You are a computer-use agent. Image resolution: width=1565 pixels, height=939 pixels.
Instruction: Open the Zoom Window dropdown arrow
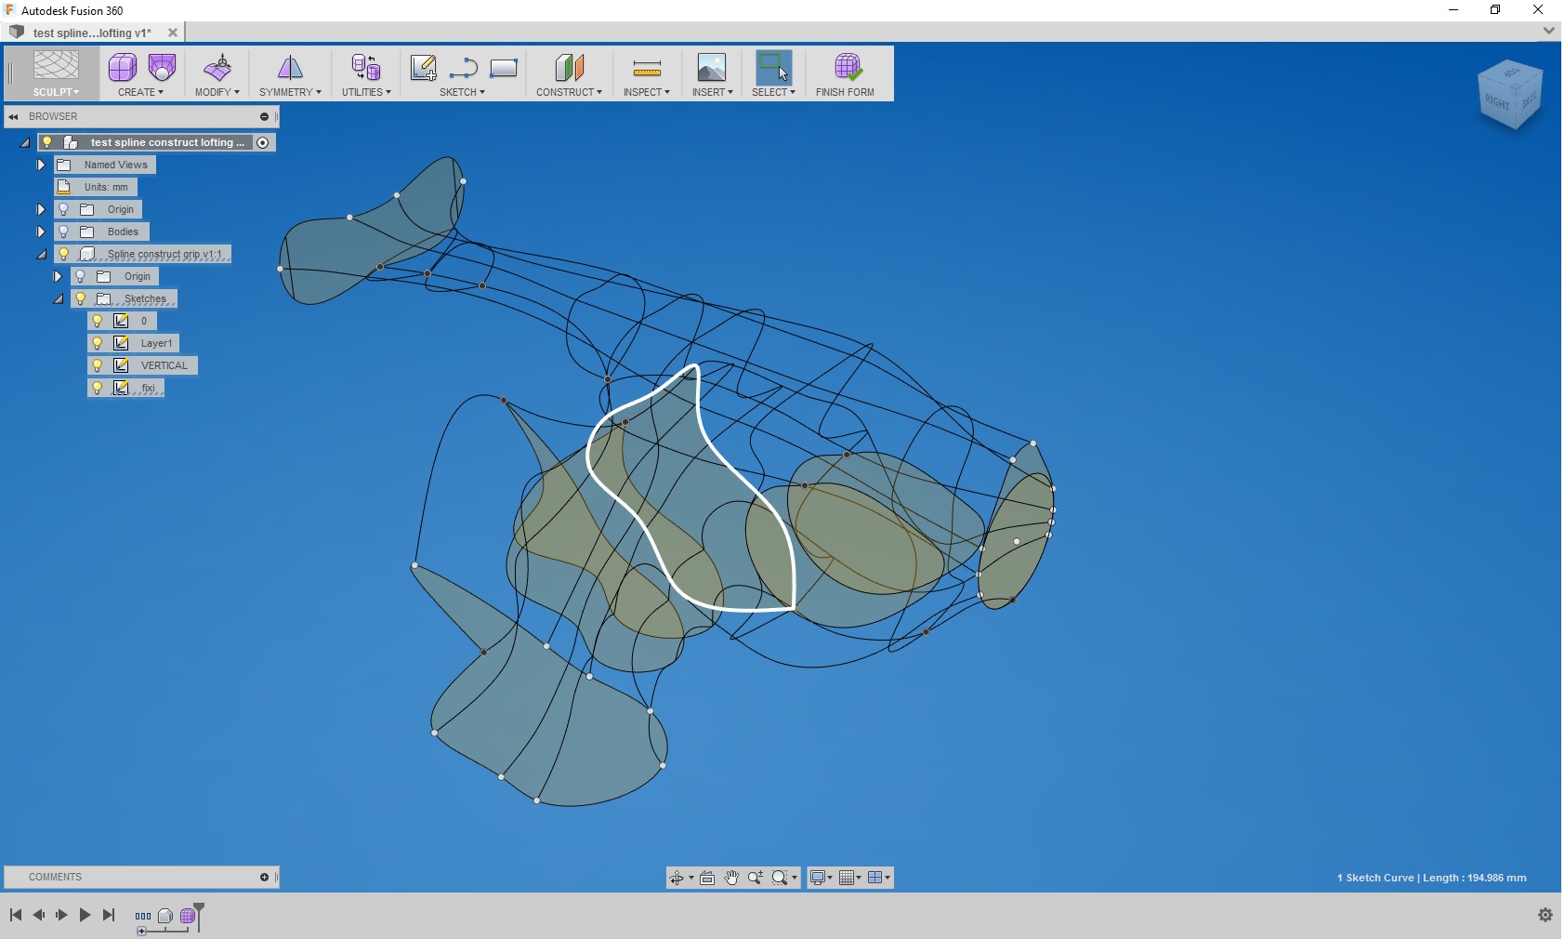[x=795, y=878]
